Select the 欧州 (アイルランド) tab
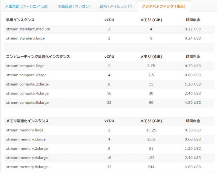217x172 pixels. click(116, 6)
